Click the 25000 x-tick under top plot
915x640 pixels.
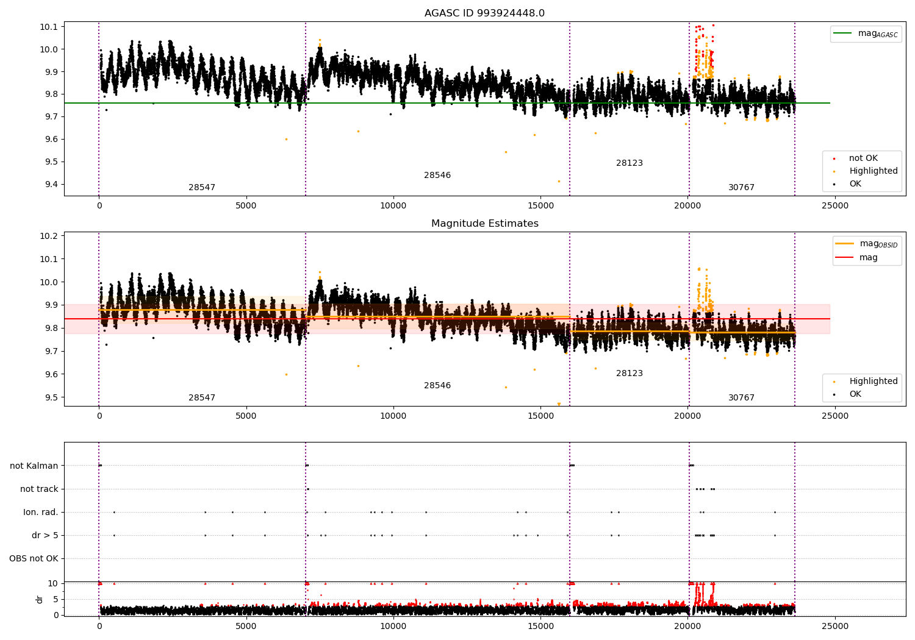click(x=835, y=206)
